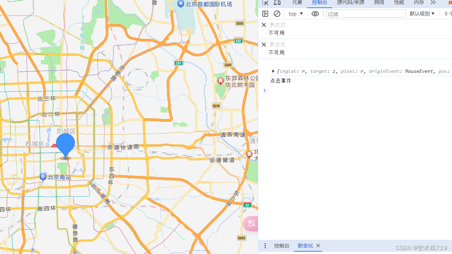
Task: Click the 东城区 district label
Action: pyautogui.click(x=66, y=131)
